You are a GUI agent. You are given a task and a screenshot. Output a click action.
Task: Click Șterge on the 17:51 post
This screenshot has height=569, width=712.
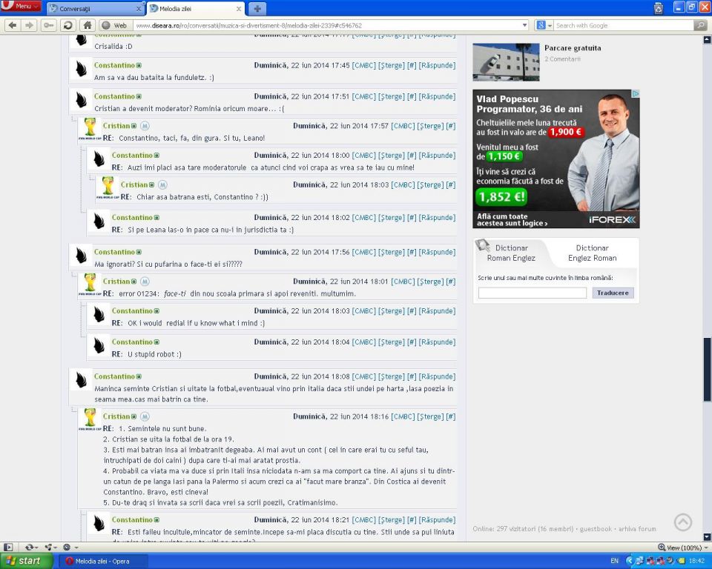tap(391, 96)
